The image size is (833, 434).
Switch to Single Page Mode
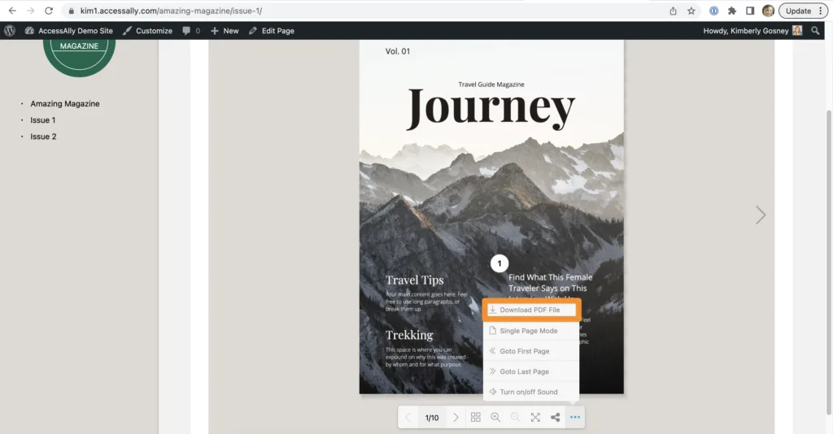coord(531,331)
